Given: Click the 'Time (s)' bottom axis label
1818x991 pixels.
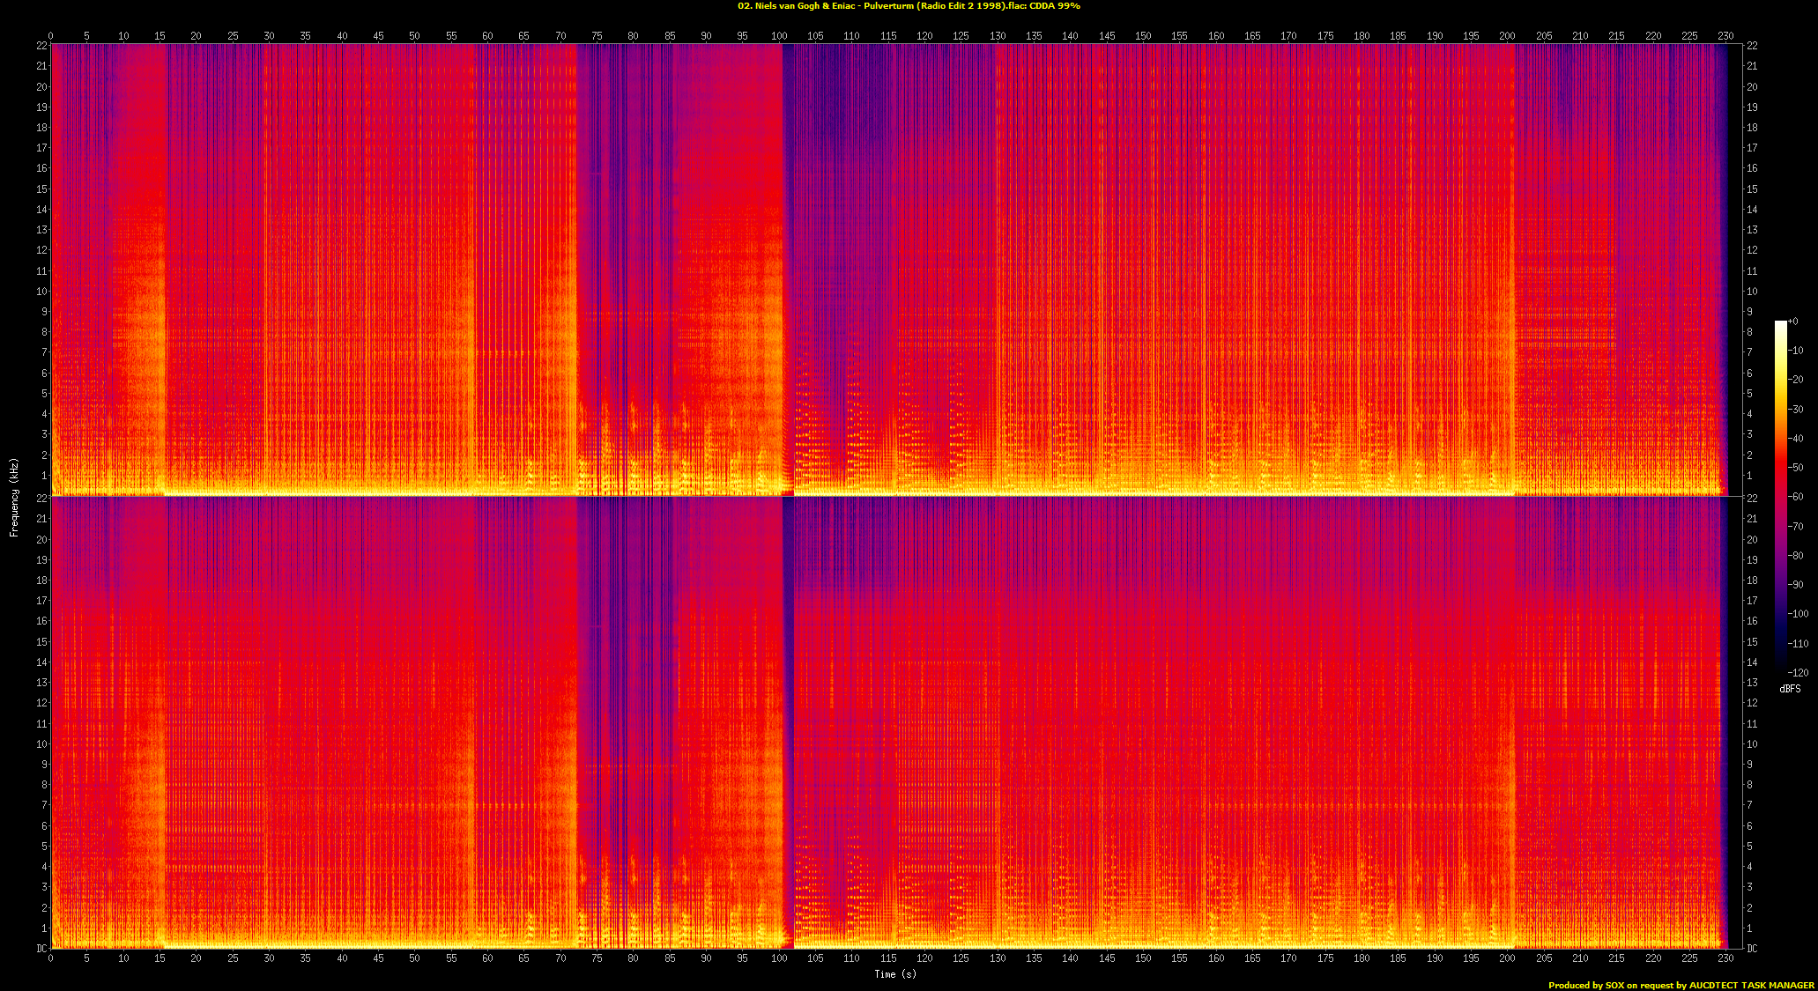Looking at the screenshot, I should 895,973.
